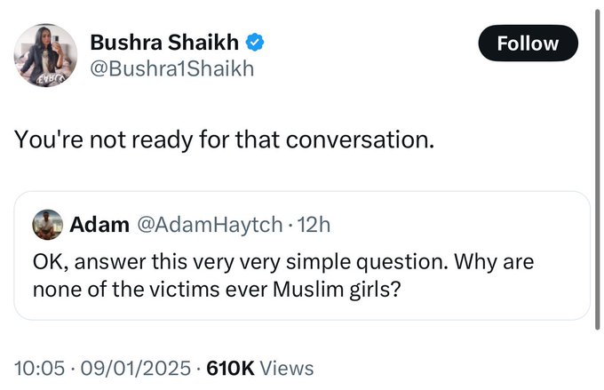
Task: Open the 610K view count
Action: coord(230,367)
